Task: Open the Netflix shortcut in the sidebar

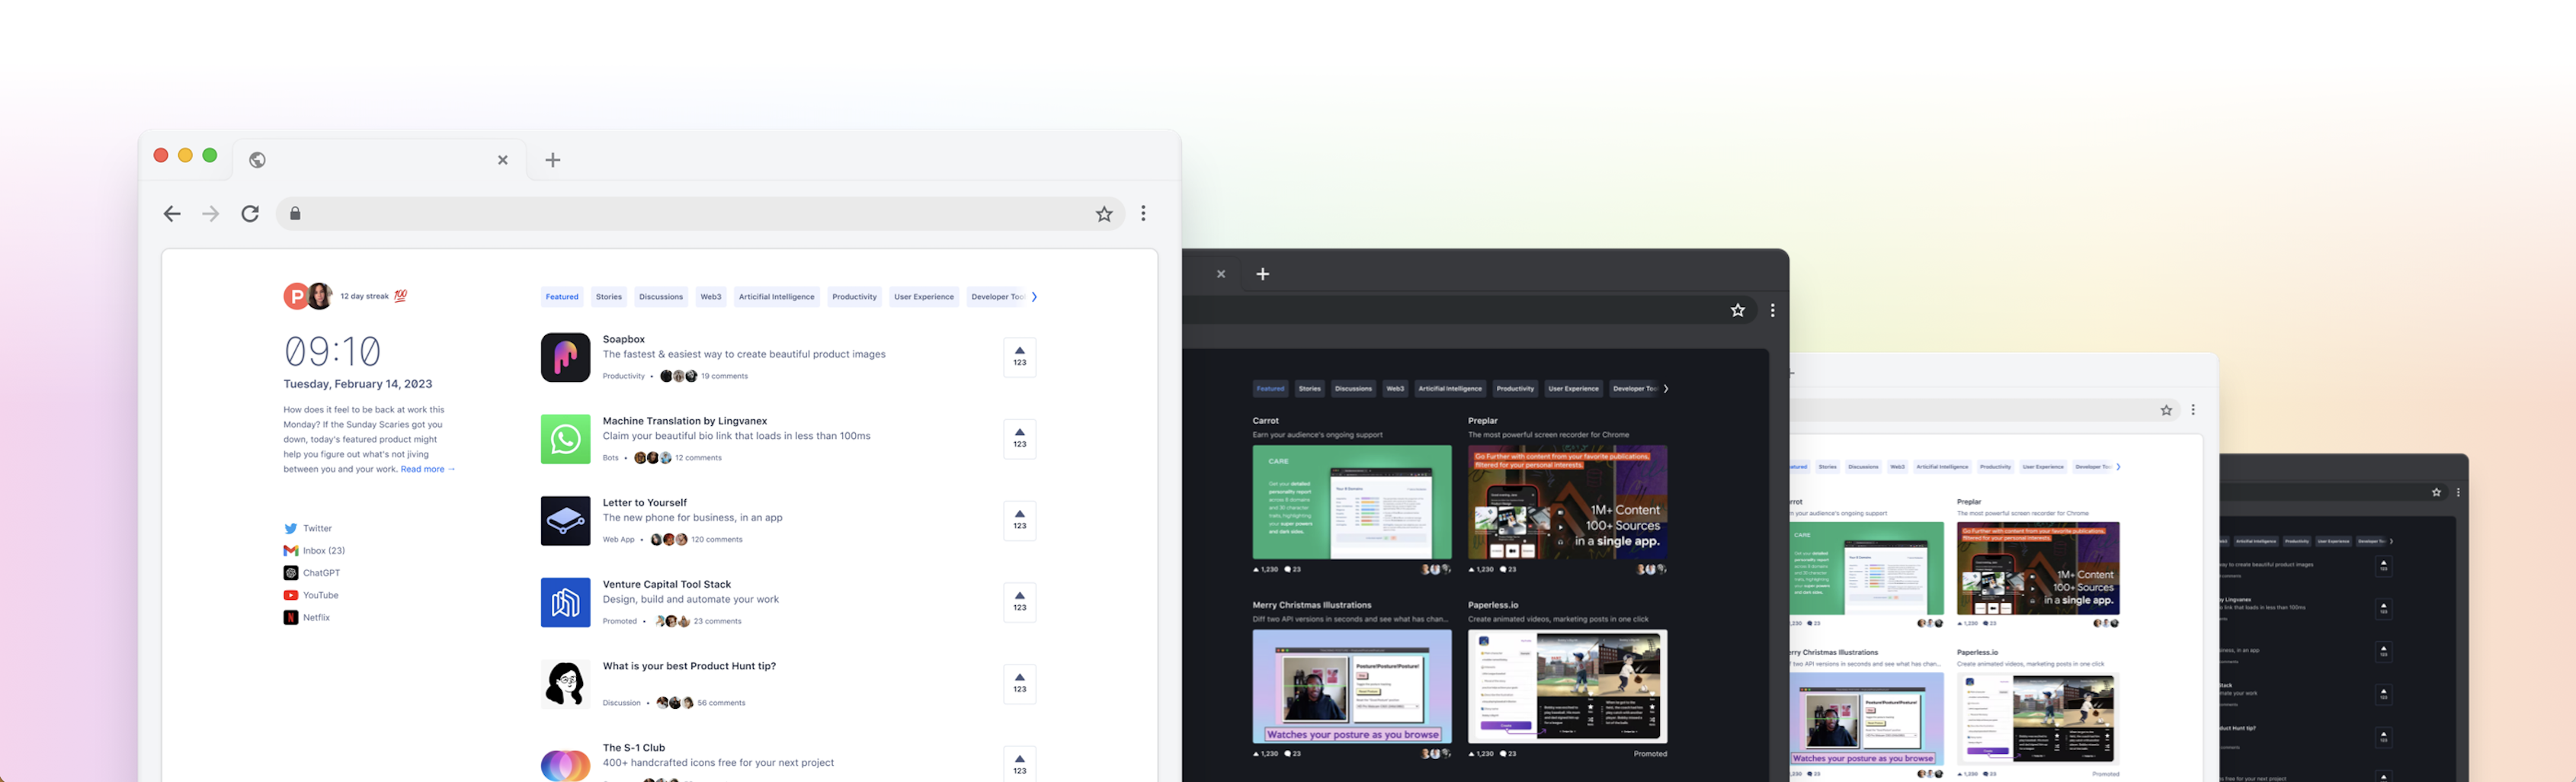Action: (x=316, y=617)
